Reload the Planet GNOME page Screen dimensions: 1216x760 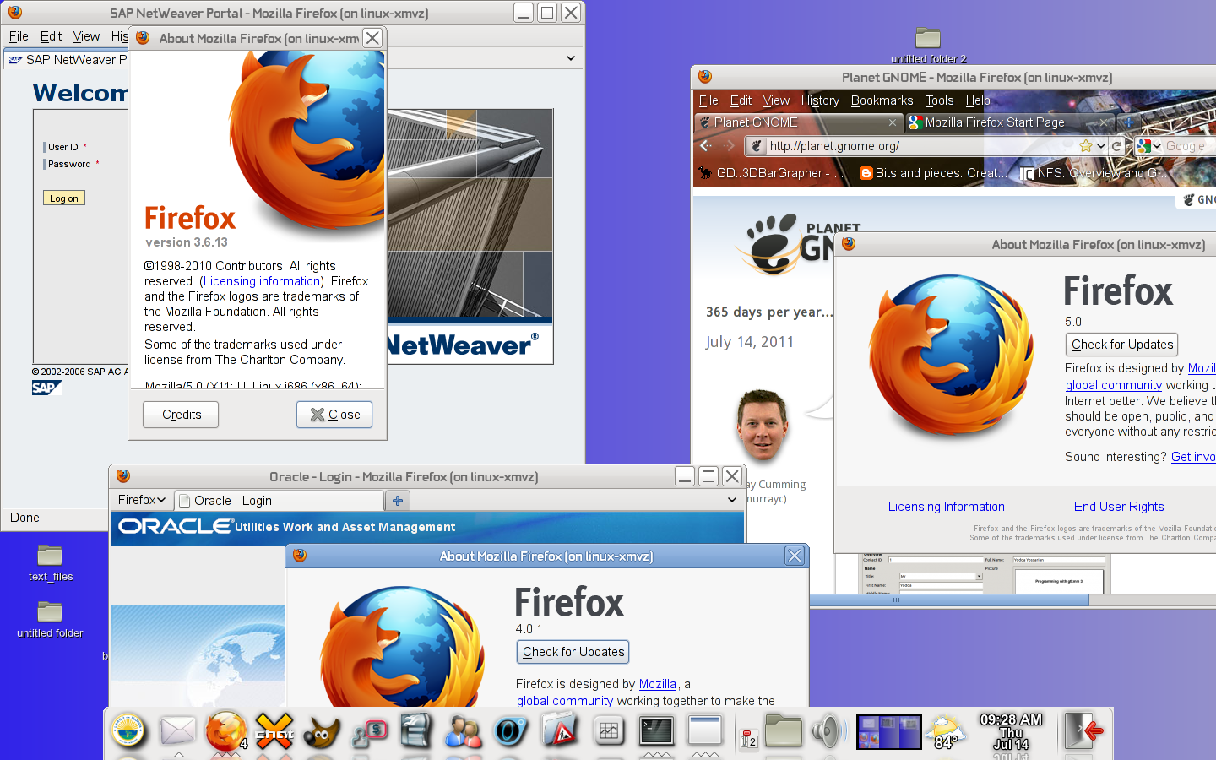tap(1116, 146)
